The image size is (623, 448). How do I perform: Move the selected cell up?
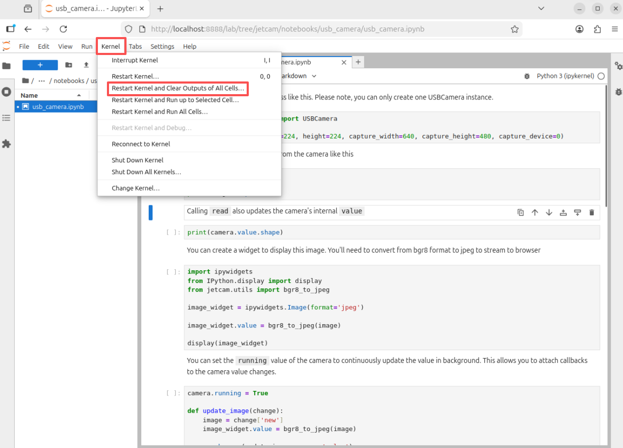pyautogui.click(x=535, y=213)
